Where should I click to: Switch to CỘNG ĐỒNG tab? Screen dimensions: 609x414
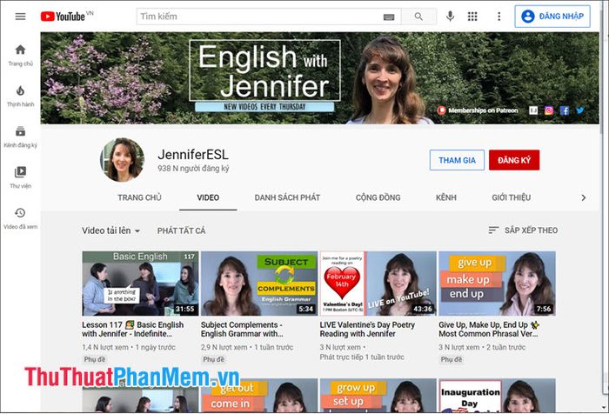[x=378, y=197]
